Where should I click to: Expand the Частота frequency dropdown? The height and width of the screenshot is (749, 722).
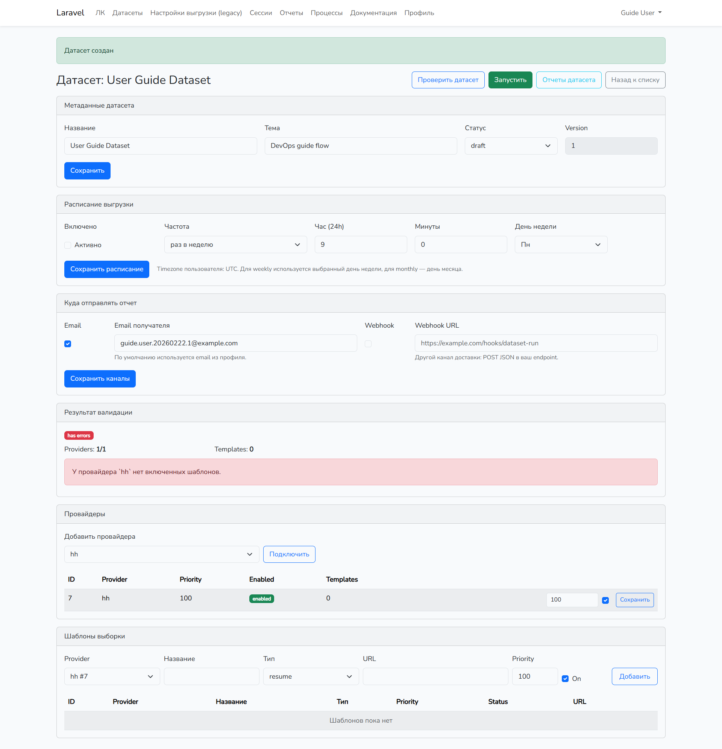[x=235, y=245]
